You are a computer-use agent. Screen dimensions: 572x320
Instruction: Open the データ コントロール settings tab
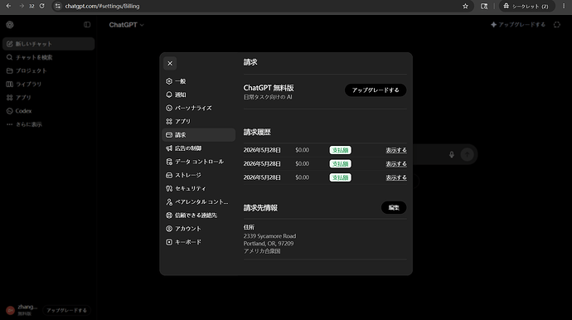(198, 162)
